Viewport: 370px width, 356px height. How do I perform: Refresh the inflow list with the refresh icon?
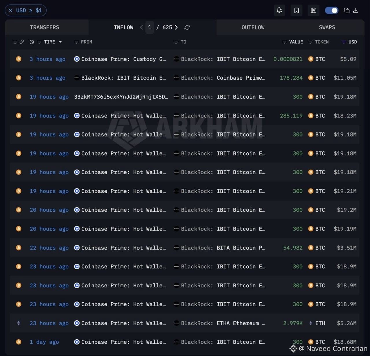(x=187, y=27)
